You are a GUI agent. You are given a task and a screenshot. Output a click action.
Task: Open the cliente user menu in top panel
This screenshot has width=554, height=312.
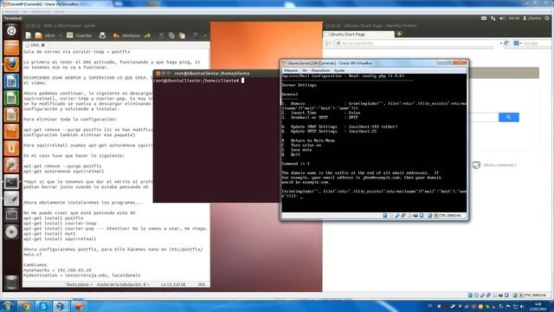(x=531, y=18)
